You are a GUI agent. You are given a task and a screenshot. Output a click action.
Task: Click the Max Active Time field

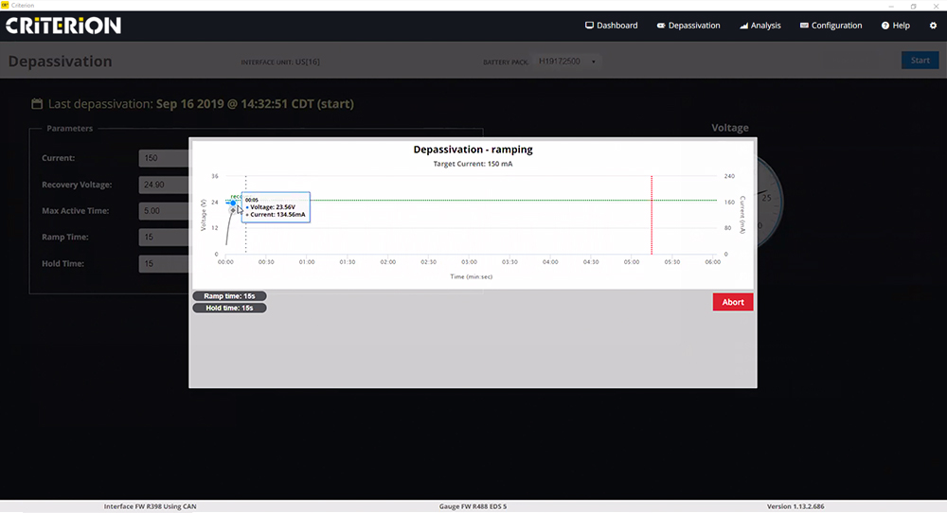tap(163, 211)
